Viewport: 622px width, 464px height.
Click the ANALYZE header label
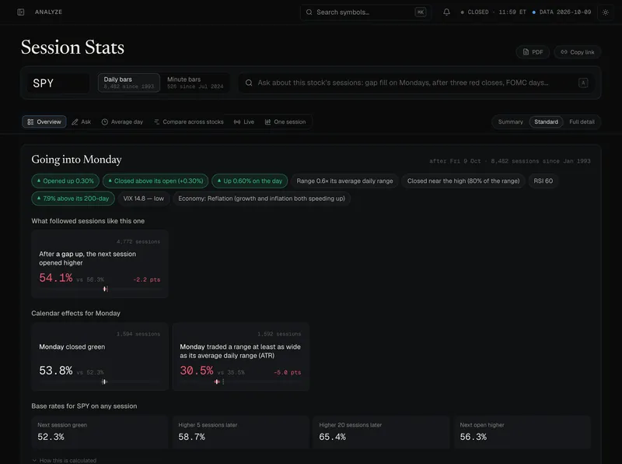coord(48,12)
